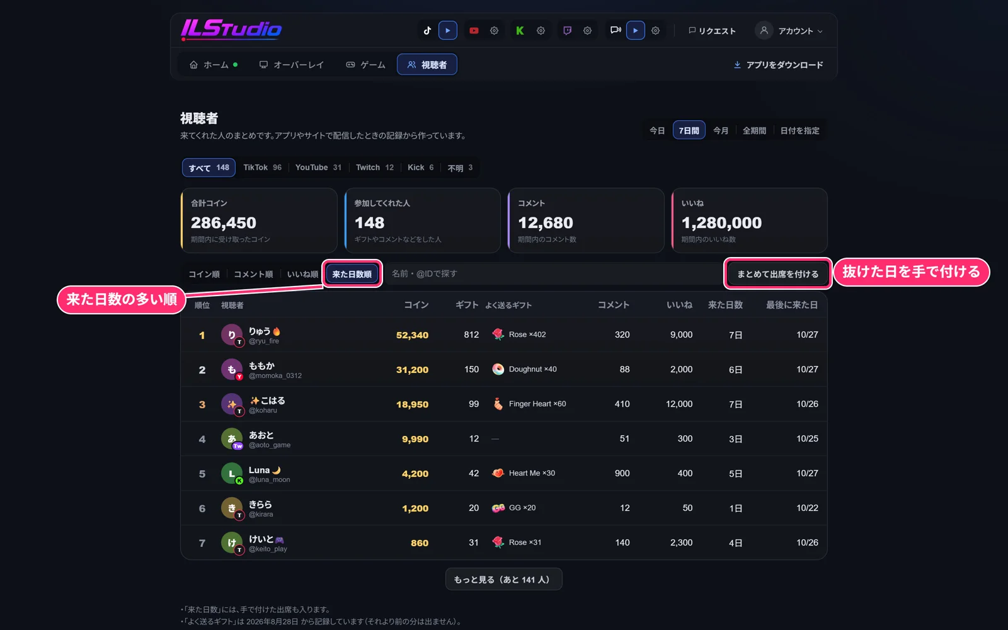Go to the ホーム tab
This screenshot has width=1008, height=630.
214,64
